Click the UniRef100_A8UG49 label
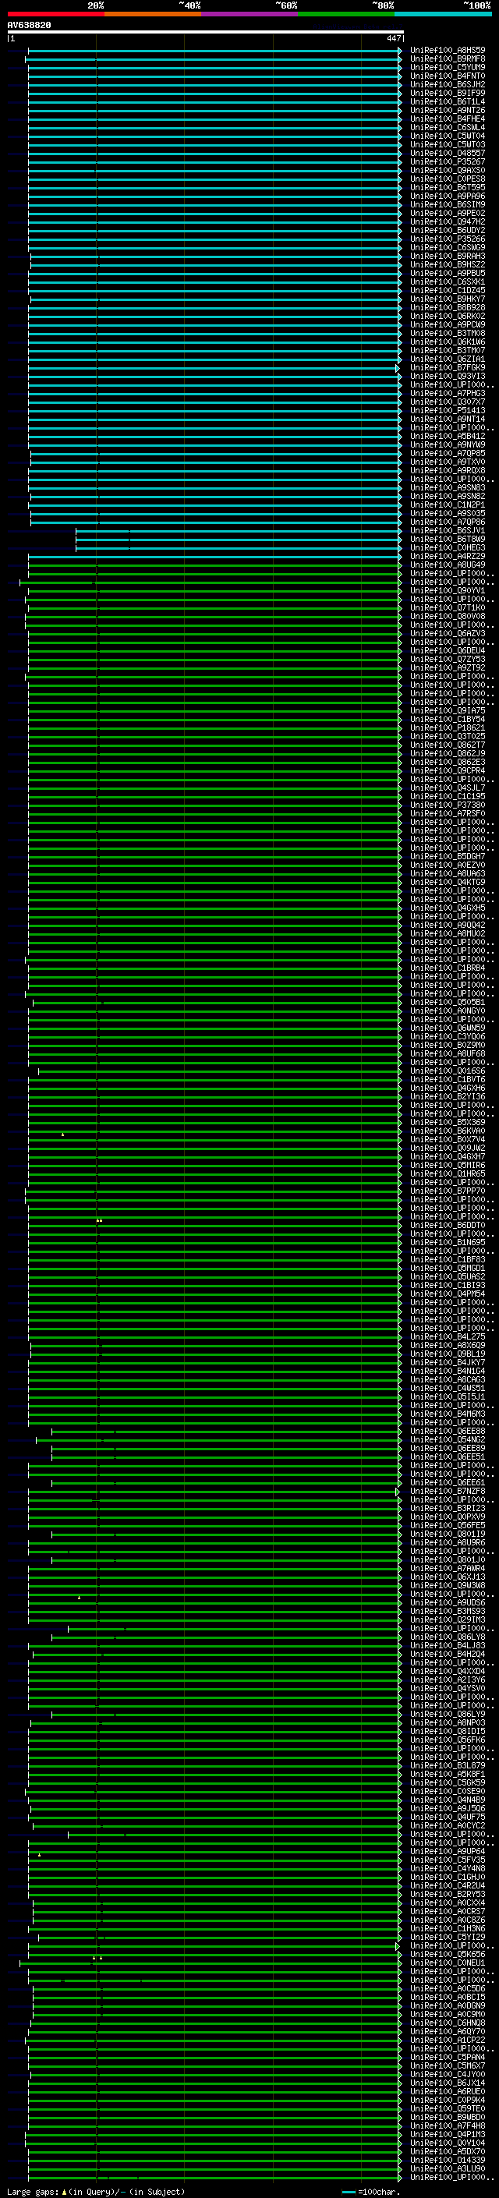This screenshot has width=499, height=2198. [448, 565]
